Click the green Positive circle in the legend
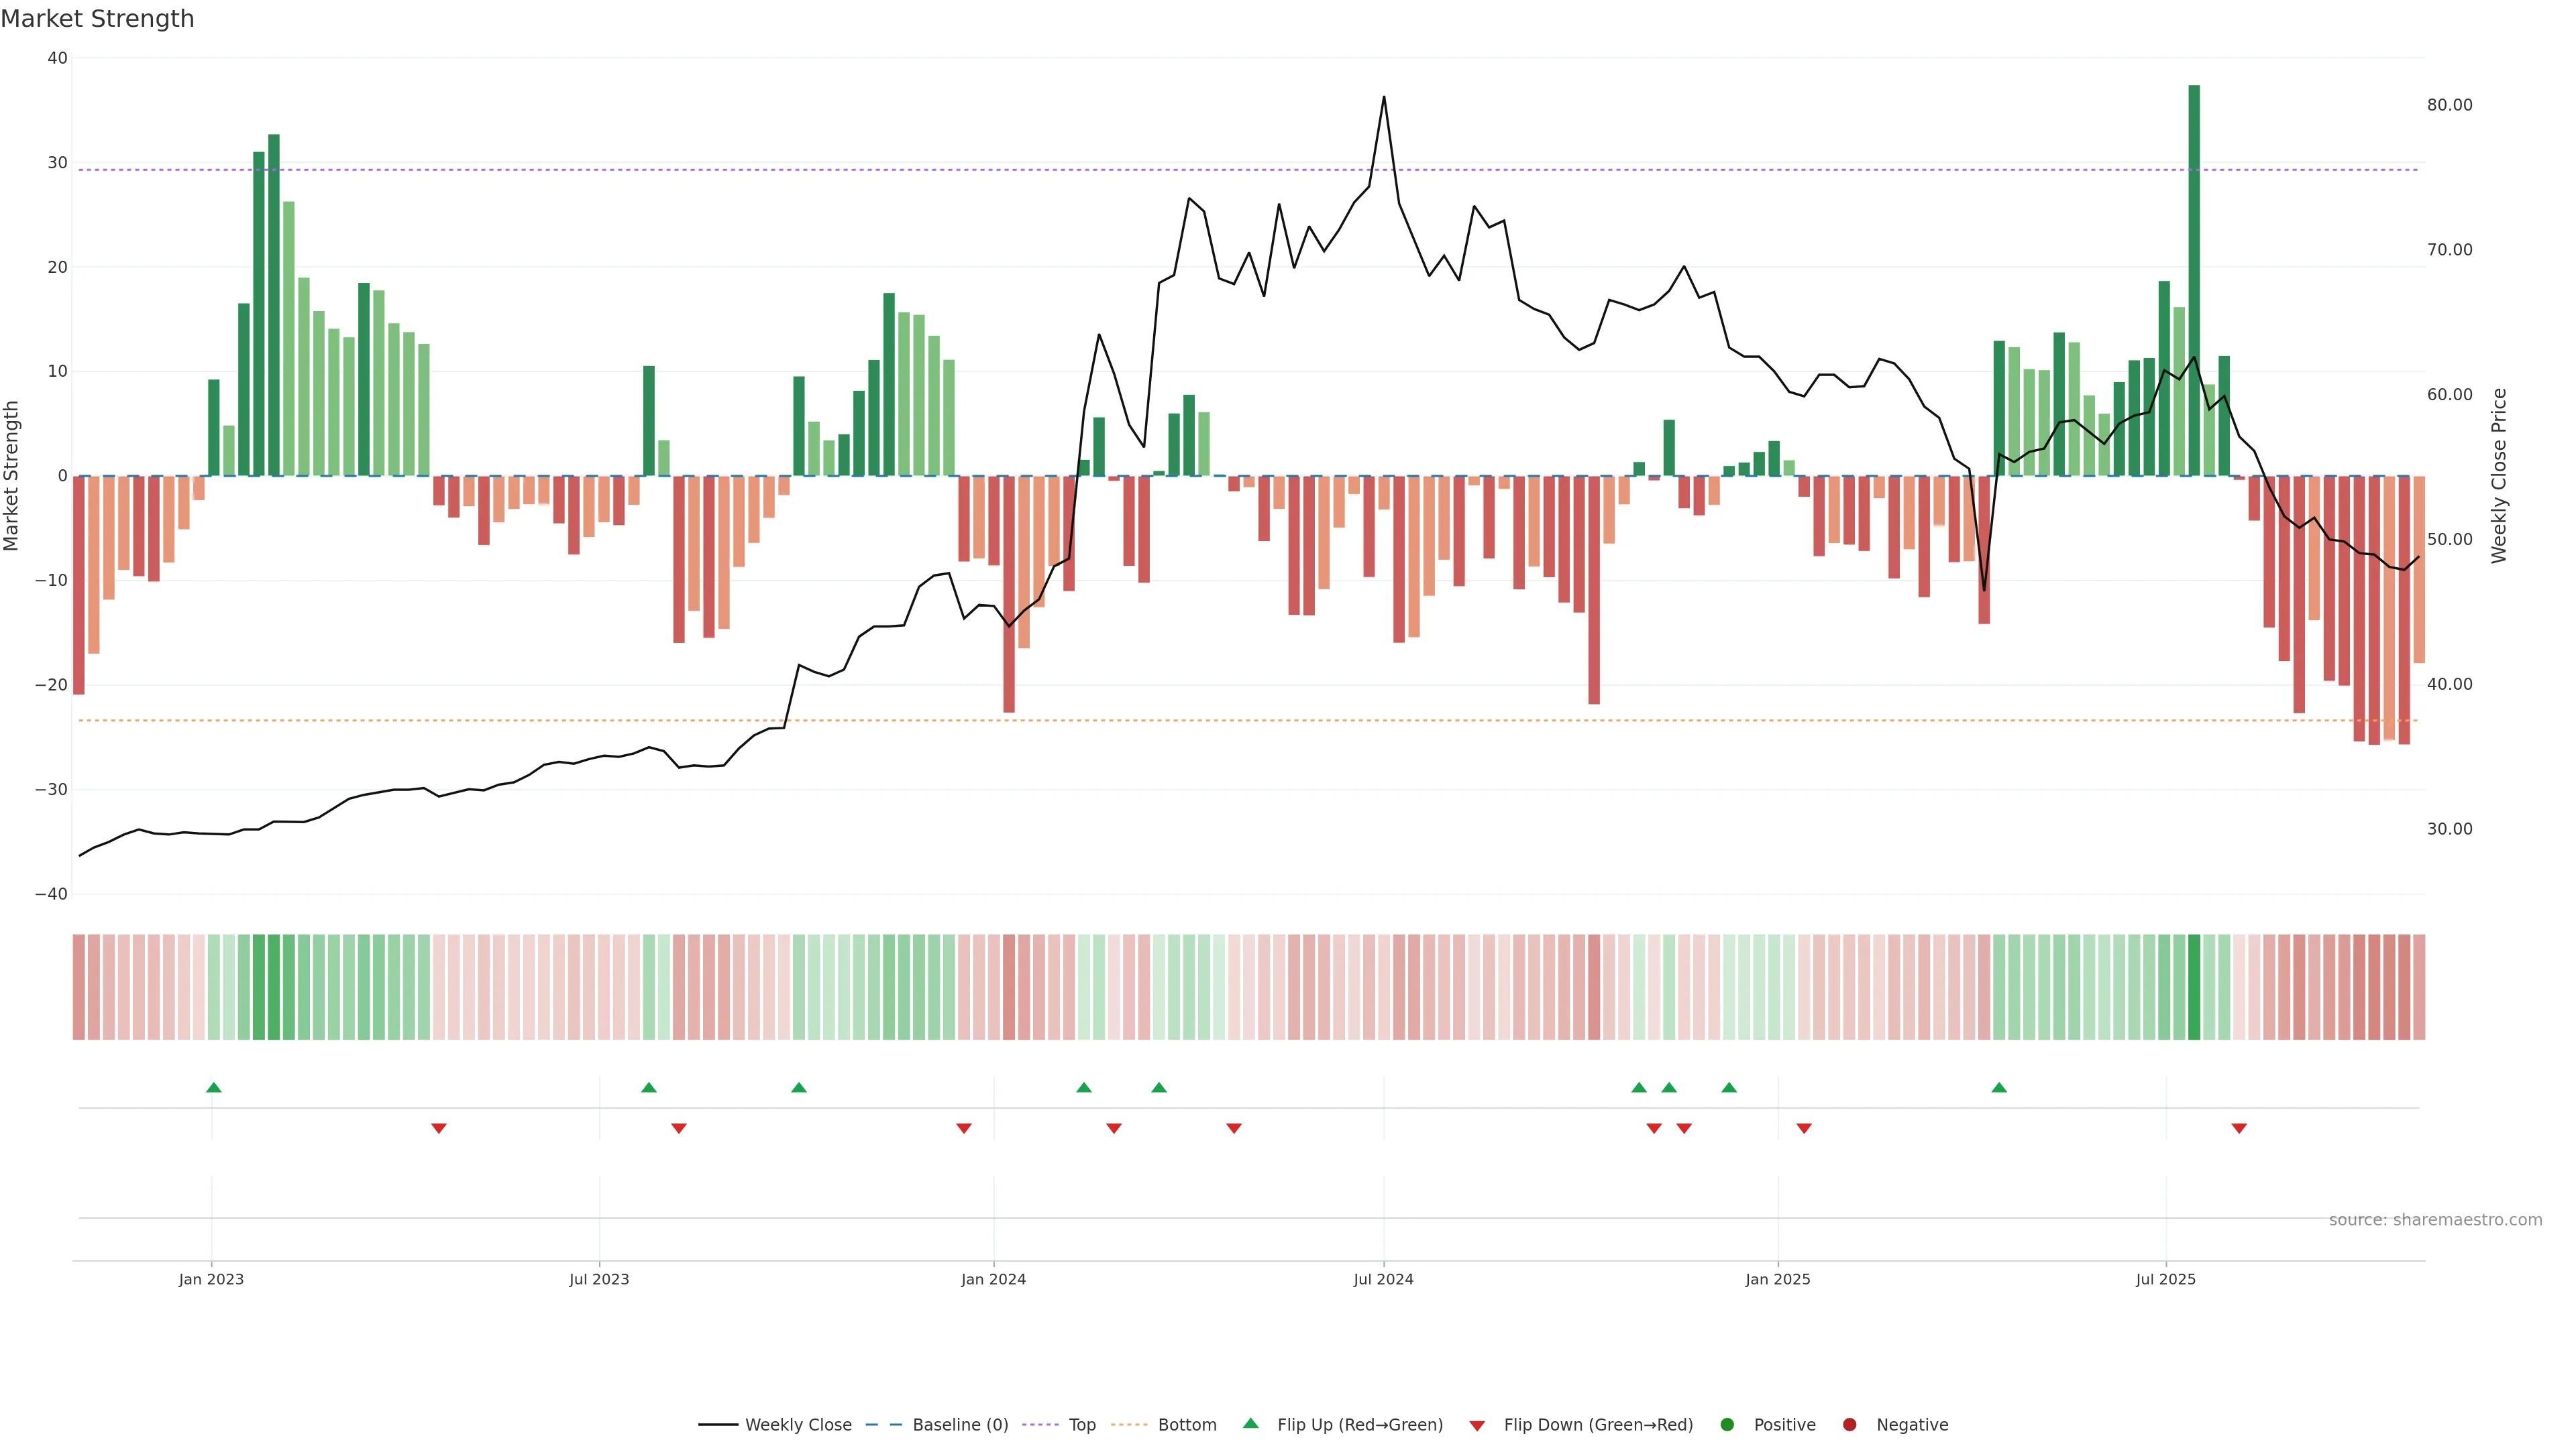 [x=1727, y=1425]
